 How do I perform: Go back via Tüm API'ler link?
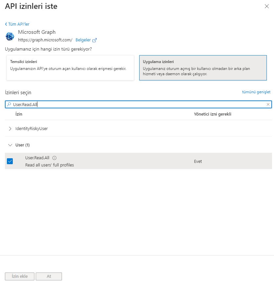[18, 24]
